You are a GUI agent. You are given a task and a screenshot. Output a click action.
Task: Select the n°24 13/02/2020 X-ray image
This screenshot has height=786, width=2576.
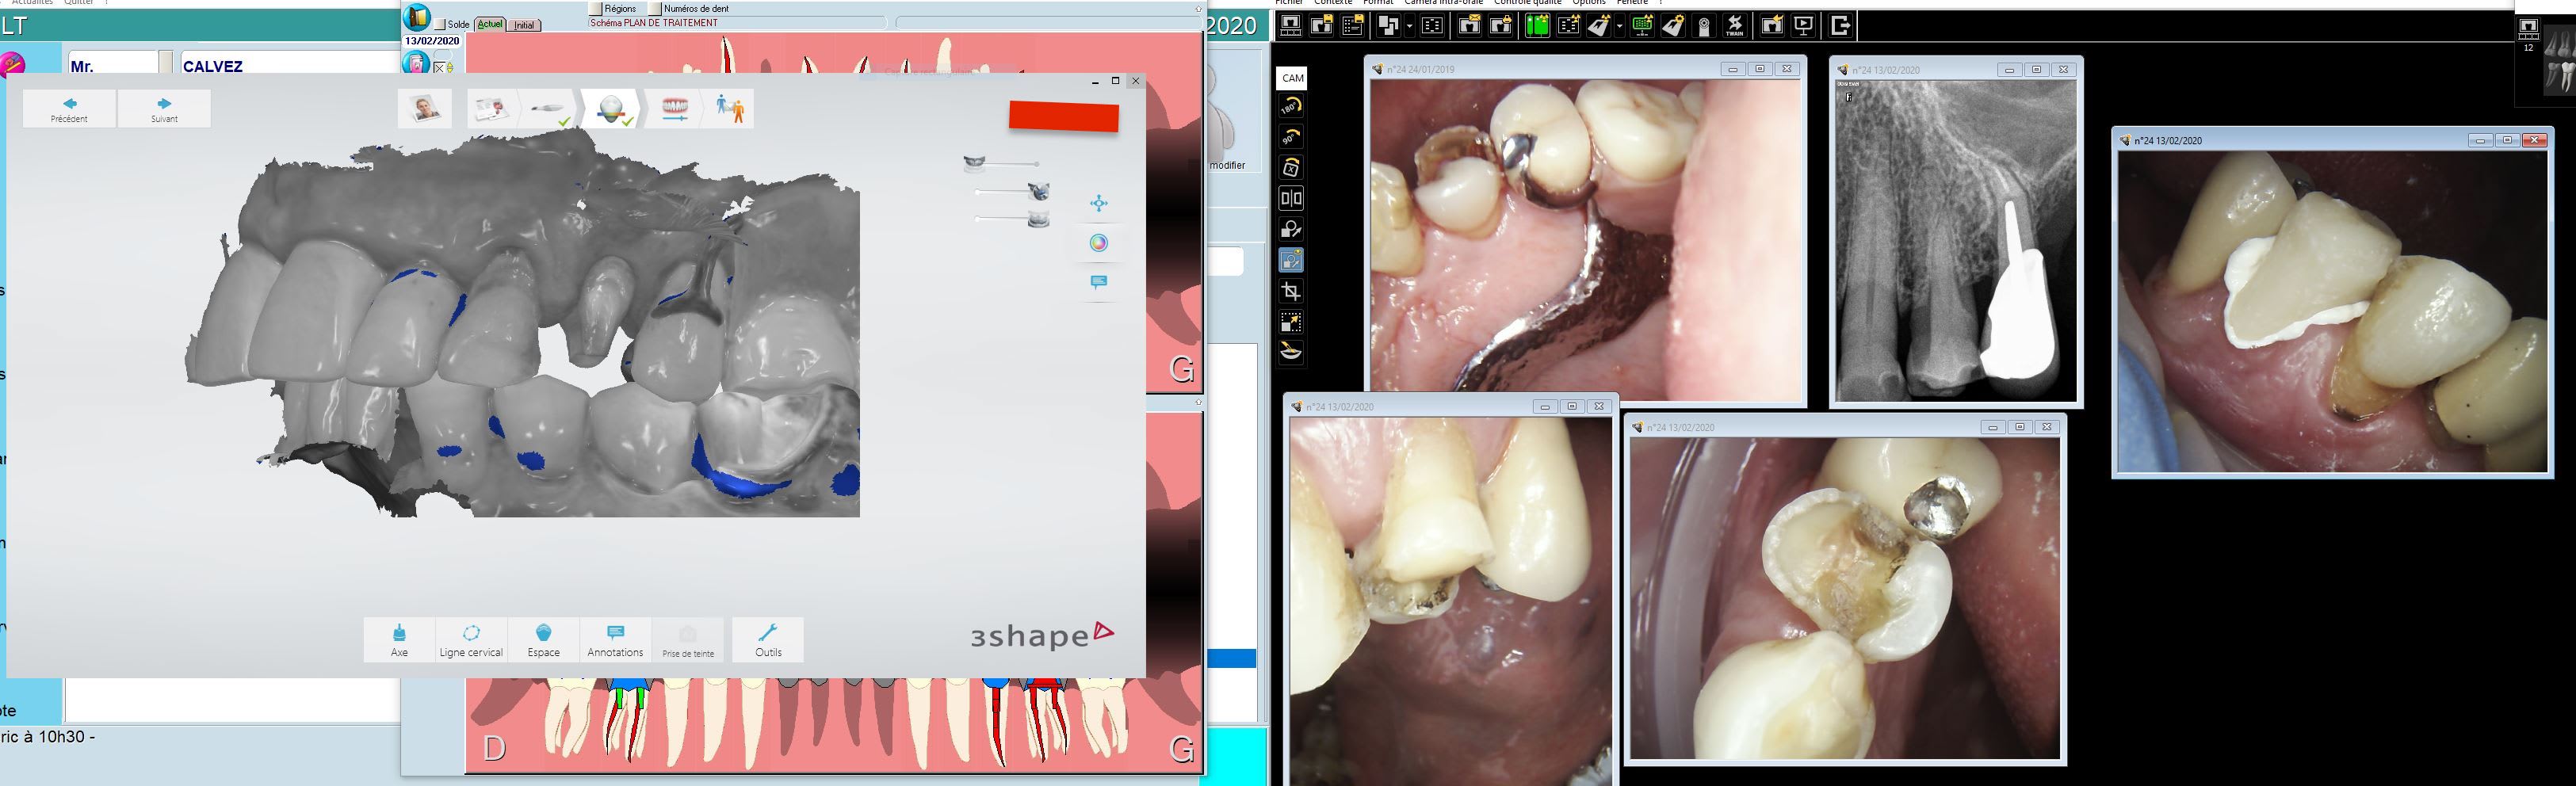[1956, 240]
